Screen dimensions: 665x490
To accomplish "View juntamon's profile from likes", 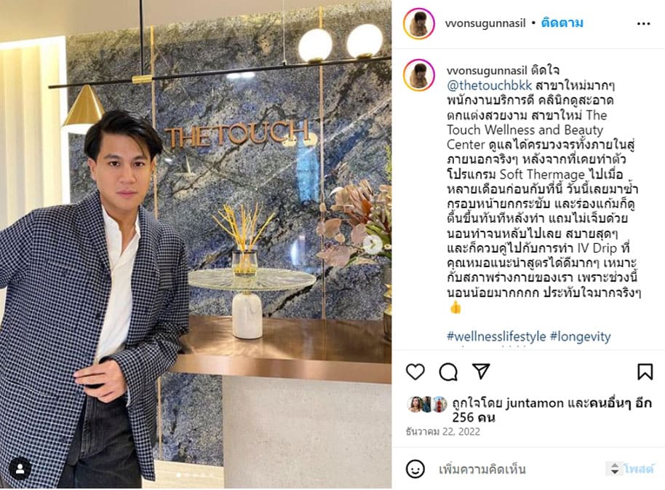I will tap(535, 403).
